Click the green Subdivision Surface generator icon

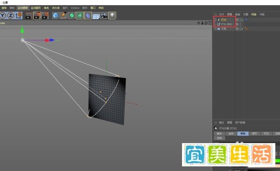pos(72,16)
